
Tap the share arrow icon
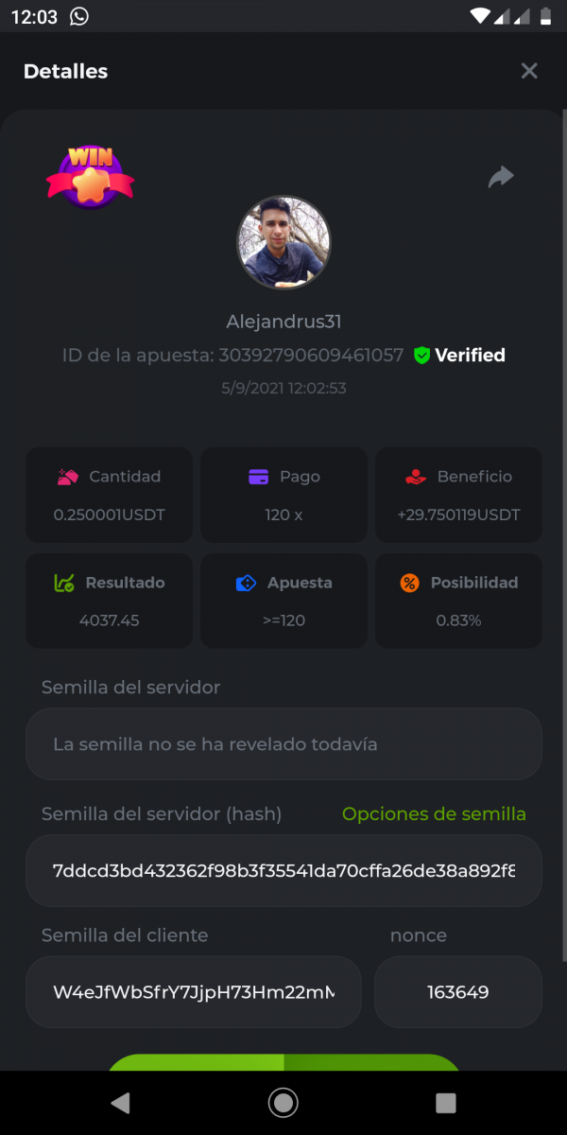click(501, 177)
